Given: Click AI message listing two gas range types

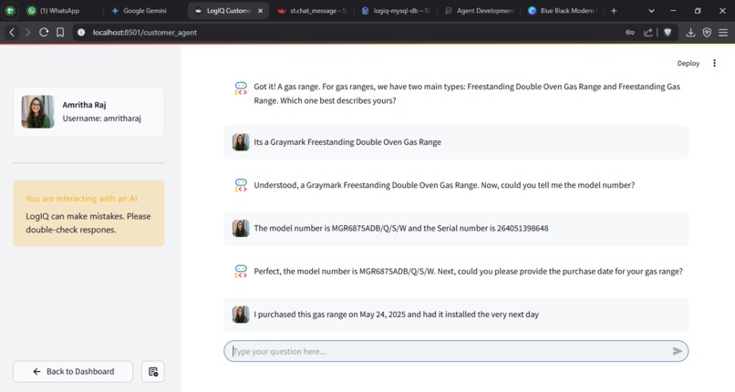Looking at the screenshot, I should (467, 93).
